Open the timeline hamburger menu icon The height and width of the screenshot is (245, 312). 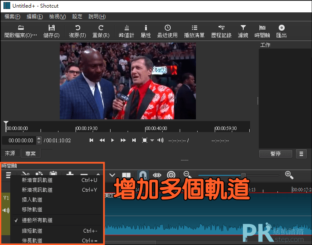[8, 175]
